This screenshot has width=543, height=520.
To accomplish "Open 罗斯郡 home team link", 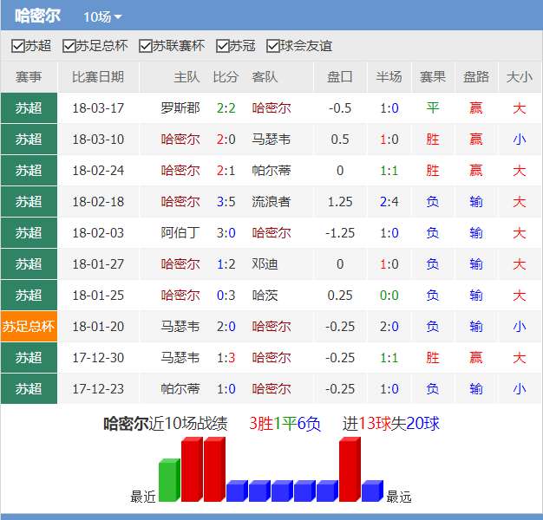I will (180, 108).
